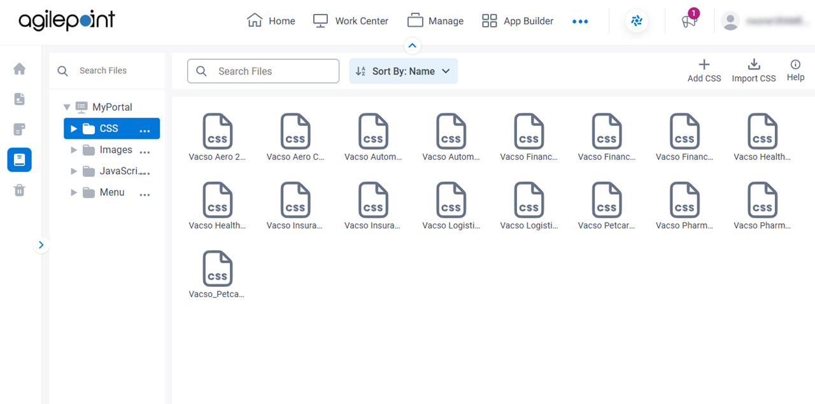The height and width of the screenshot is (404, 815).
Task: Open the Sort By: Name dropdown
Action: coord(403,71)
